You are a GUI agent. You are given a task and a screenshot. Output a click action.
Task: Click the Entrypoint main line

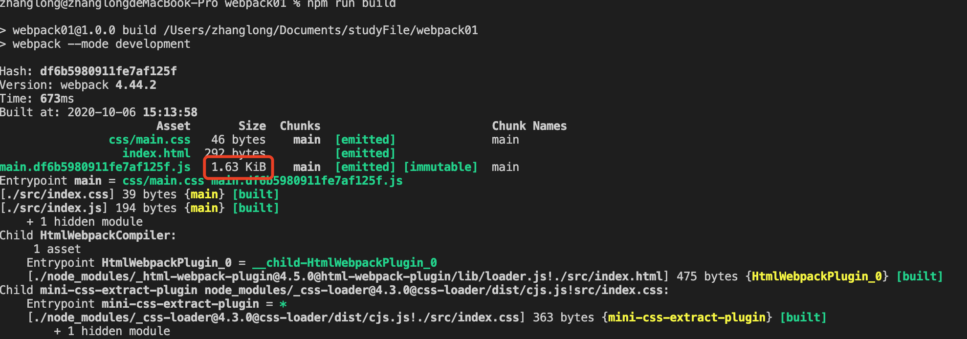click(201, 181)
